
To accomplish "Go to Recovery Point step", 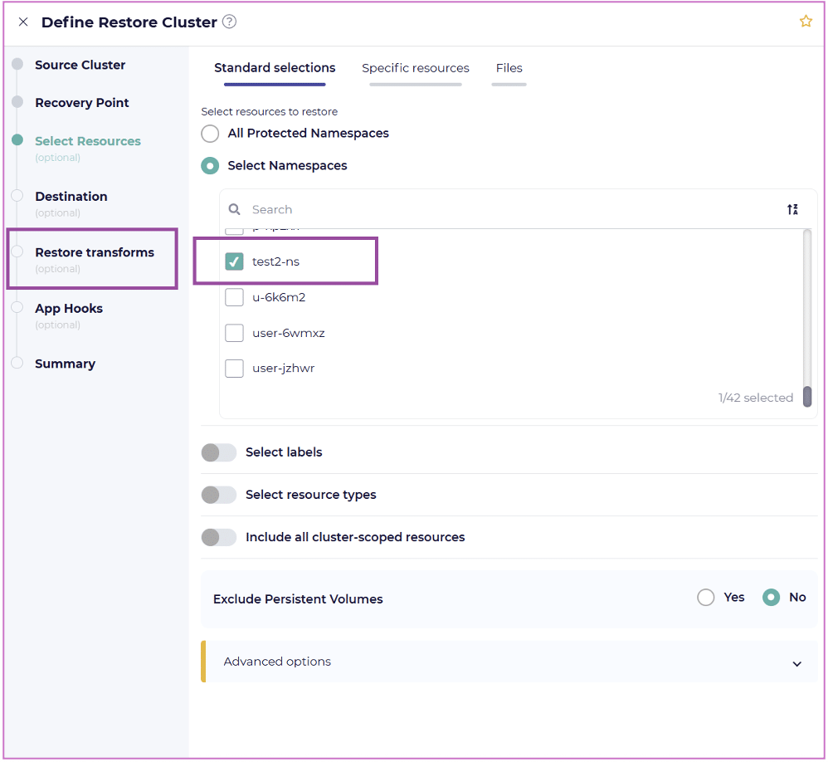I will click(x=82, y=103).
